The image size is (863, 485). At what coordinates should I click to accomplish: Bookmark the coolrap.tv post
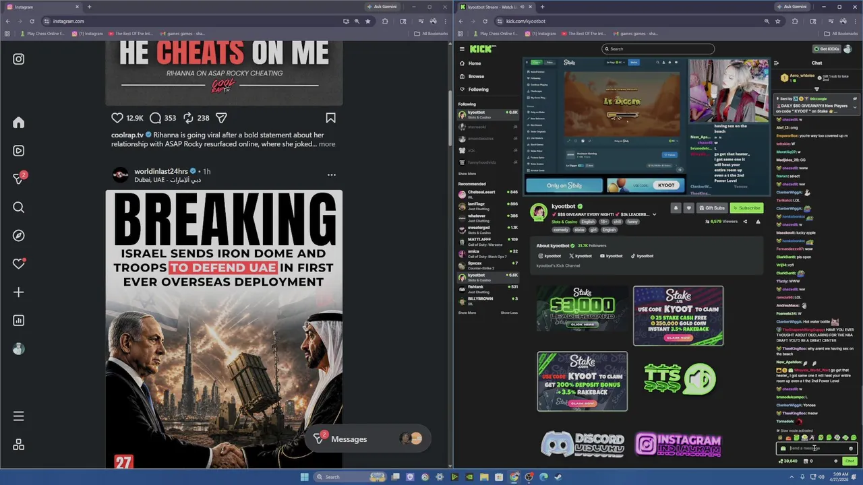click(x=330, y=118)
